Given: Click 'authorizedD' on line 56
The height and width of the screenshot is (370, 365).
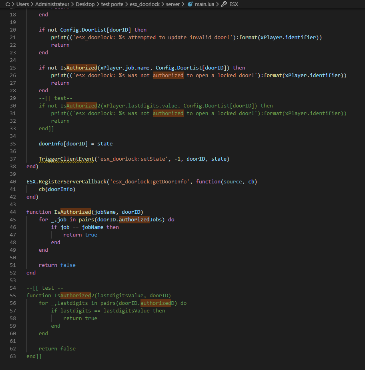Looking at the screenshot, I should (157, 303).
